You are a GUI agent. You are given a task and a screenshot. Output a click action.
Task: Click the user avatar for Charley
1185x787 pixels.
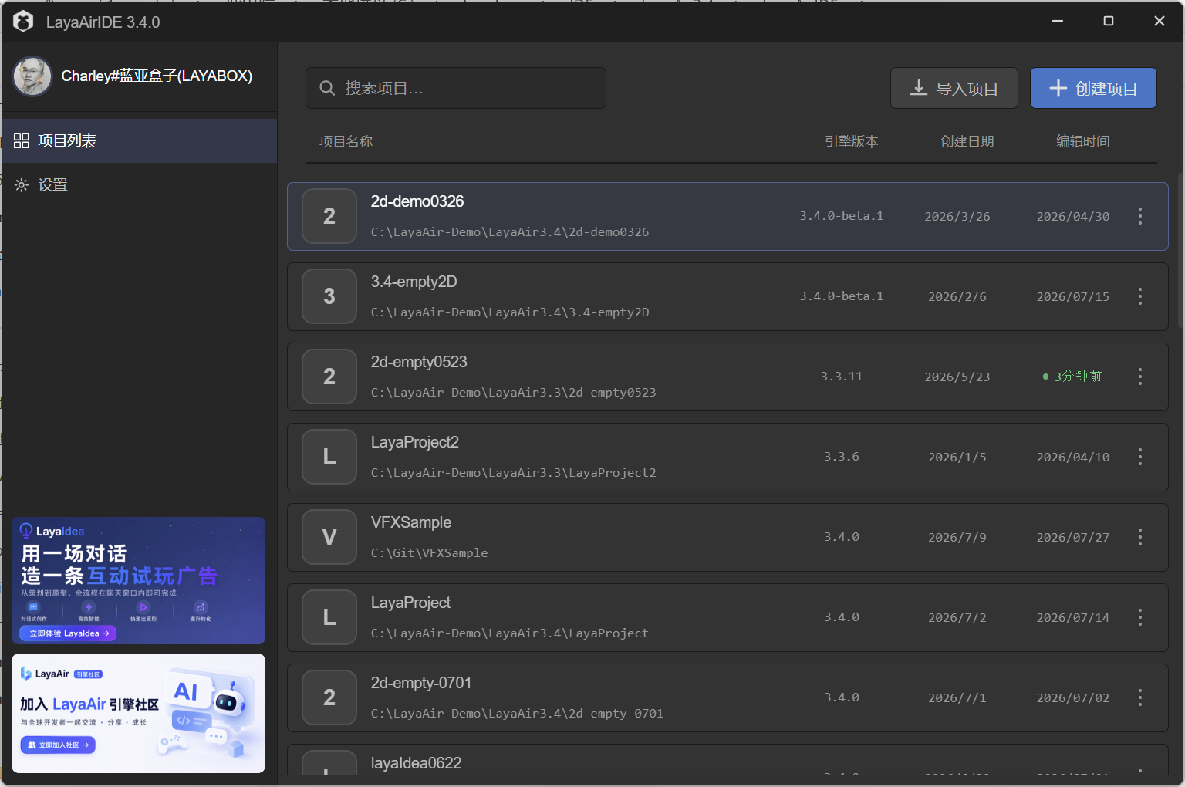tap(32, 76)
